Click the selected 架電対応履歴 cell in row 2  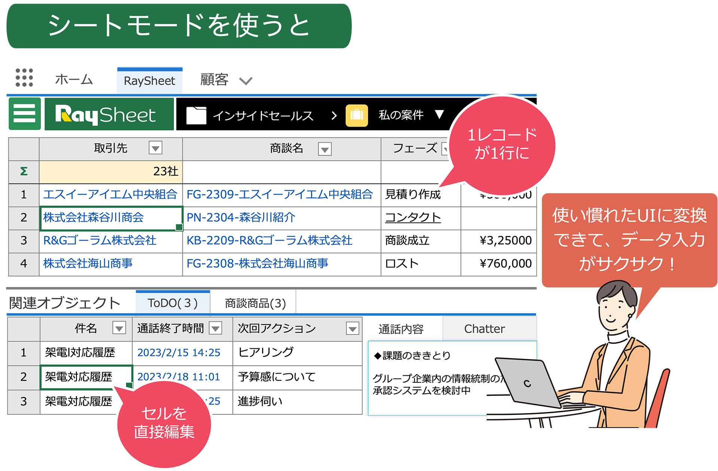(x=86, y=378)
